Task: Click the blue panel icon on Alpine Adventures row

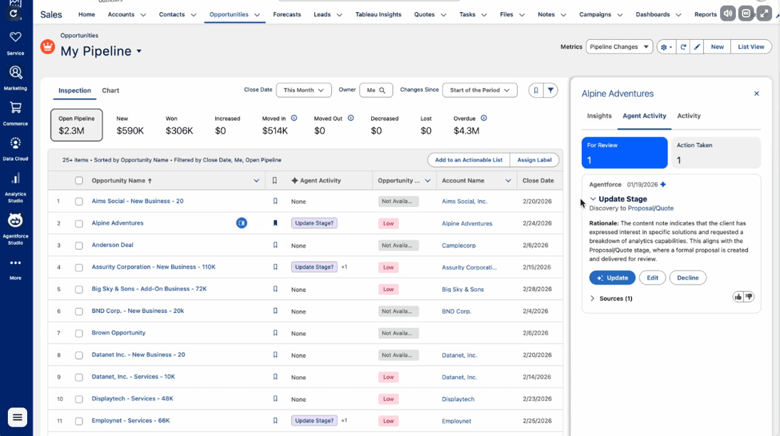Action: click(241, 223)
